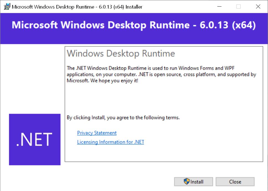Click the white content panel border

[x=164, y=46]
